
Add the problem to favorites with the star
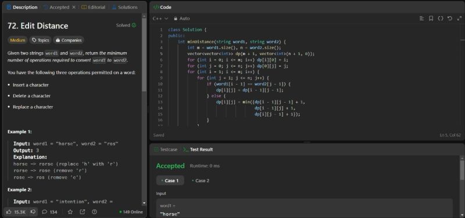[x=70, y=212]
